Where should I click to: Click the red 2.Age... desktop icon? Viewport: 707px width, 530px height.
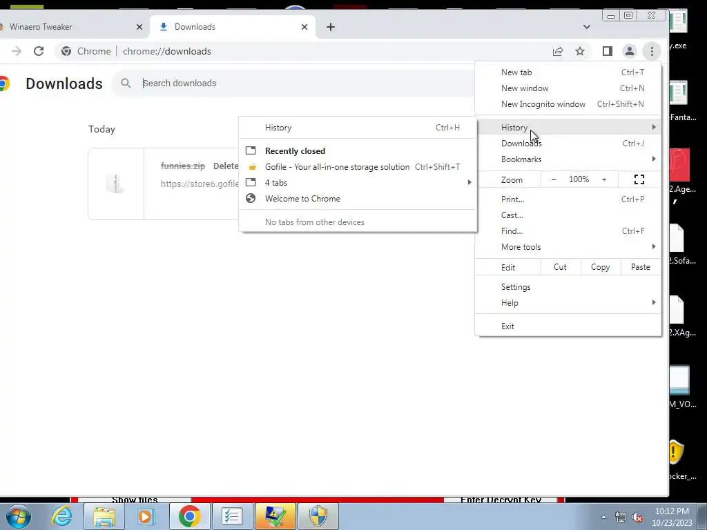coord(679,165)
